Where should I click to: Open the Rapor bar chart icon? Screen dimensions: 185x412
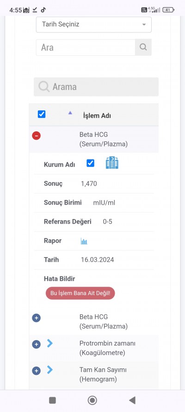84,241
